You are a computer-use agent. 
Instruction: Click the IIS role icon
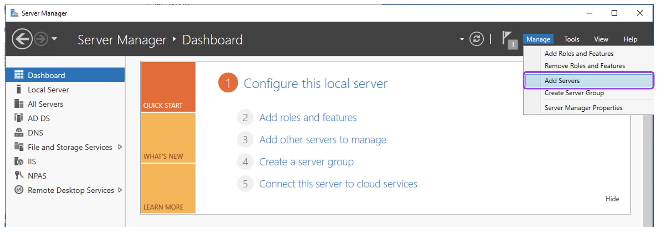[19, 161]
